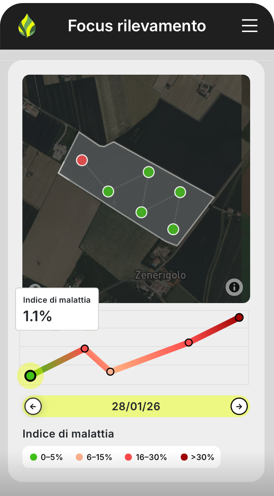
Task: Open the map info icon
Action: [x=234, y=287]
